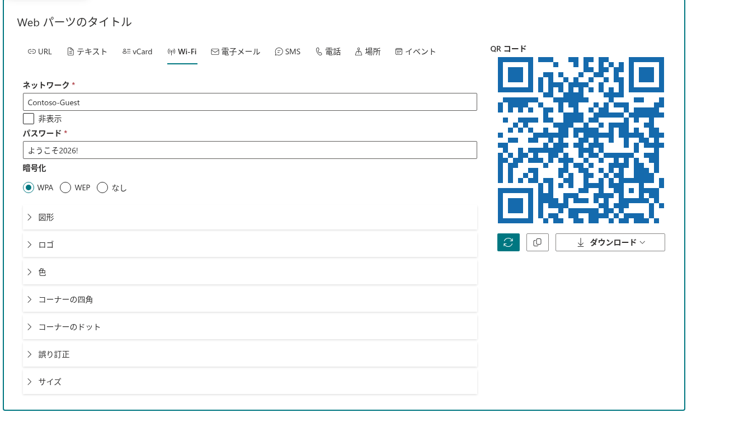Switch to the URL tab
The height and width of the screenshot is (422, 753).
pyautogui.click(x=40, y=51)
